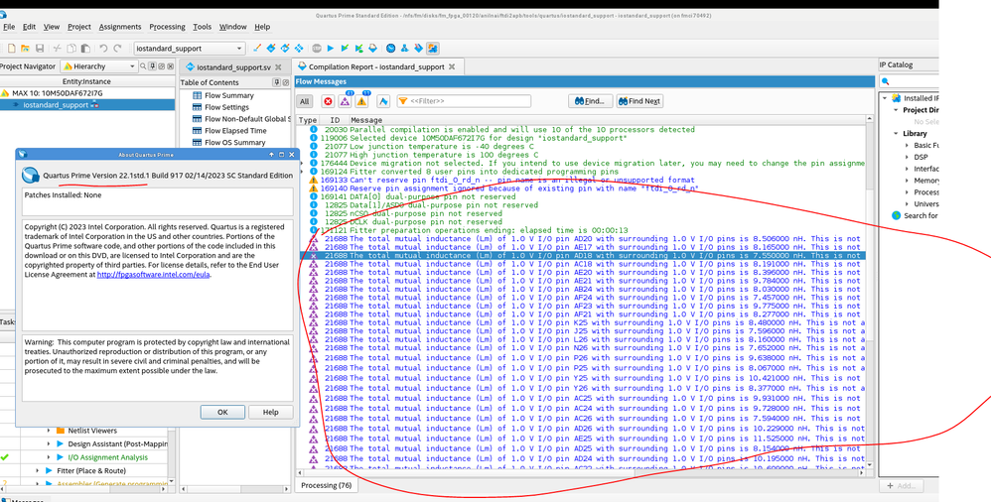Click the New File toolbar icon

click(11, 48)
